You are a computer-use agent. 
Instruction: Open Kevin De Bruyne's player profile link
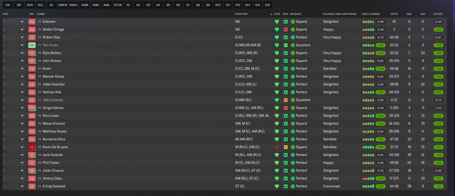(x=55, y=147)
